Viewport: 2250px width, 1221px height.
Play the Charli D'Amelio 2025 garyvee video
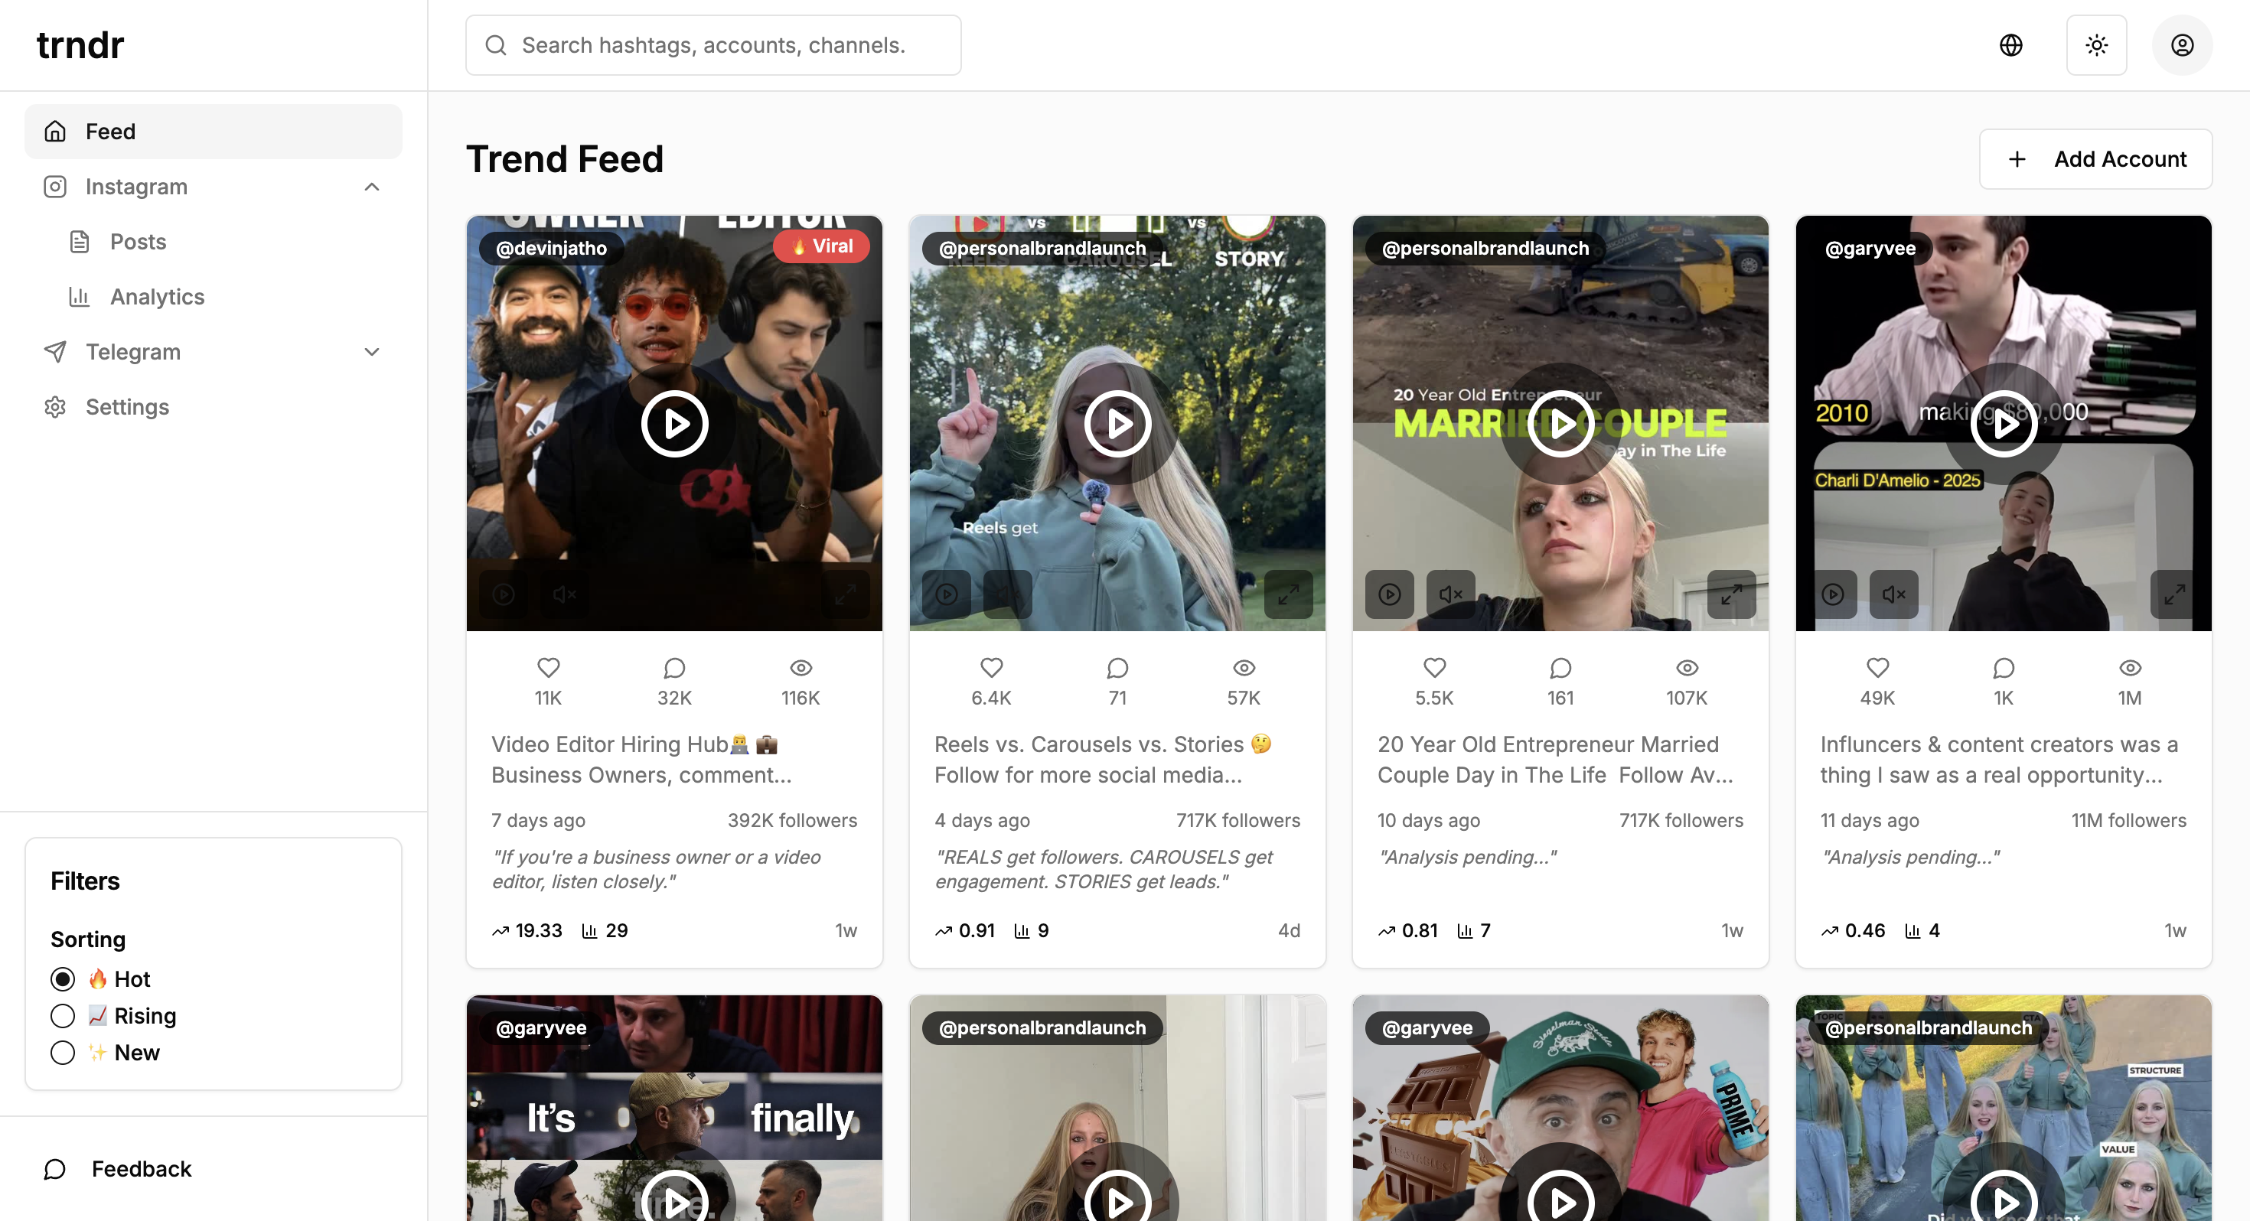(x=2004, y=424)
